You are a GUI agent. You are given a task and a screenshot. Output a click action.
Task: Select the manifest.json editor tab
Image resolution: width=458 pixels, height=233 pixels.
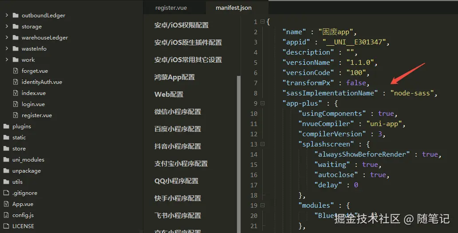[233, 8]
